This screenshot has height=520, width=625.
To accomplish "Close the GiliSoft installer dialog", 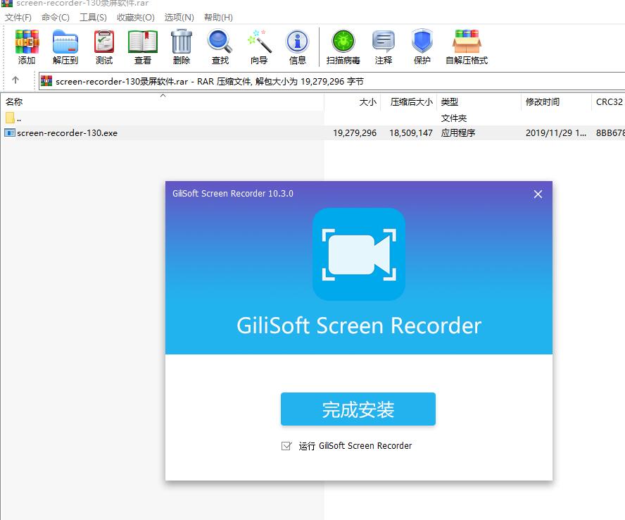I will click(538, 194).
